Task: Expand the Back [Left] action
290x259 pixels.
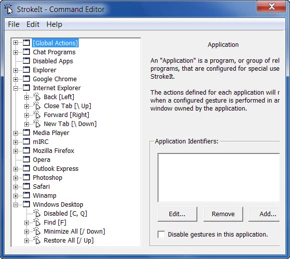Action: tap(26, 97)
